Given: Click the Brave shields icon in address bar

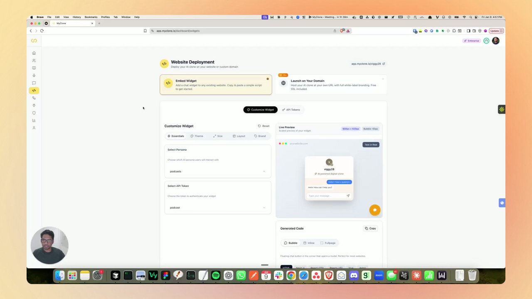Looking at the screenshot, I should 342,31.
